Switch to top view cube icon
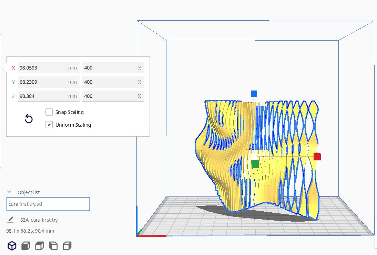 [39, 246]
